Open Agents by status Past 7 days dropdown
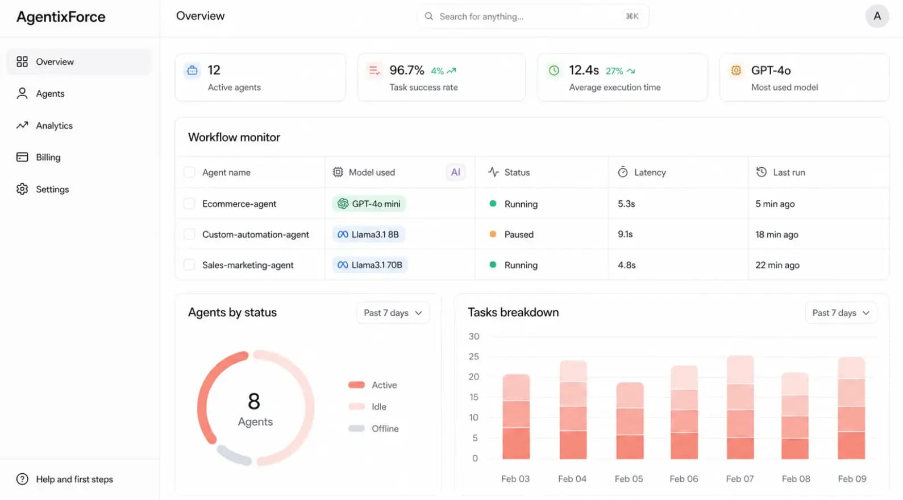This screenshot has width=903, height=500. point(393,313)
